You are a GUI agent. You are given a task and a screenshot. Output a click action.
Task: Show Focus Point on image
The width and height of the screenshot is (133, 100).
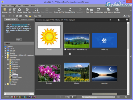point(36,11)
